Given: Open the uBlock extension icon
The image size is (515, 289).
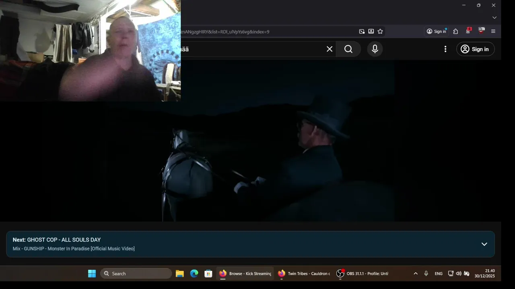Looking at the screenshot, I should click(x=481, y=31).
